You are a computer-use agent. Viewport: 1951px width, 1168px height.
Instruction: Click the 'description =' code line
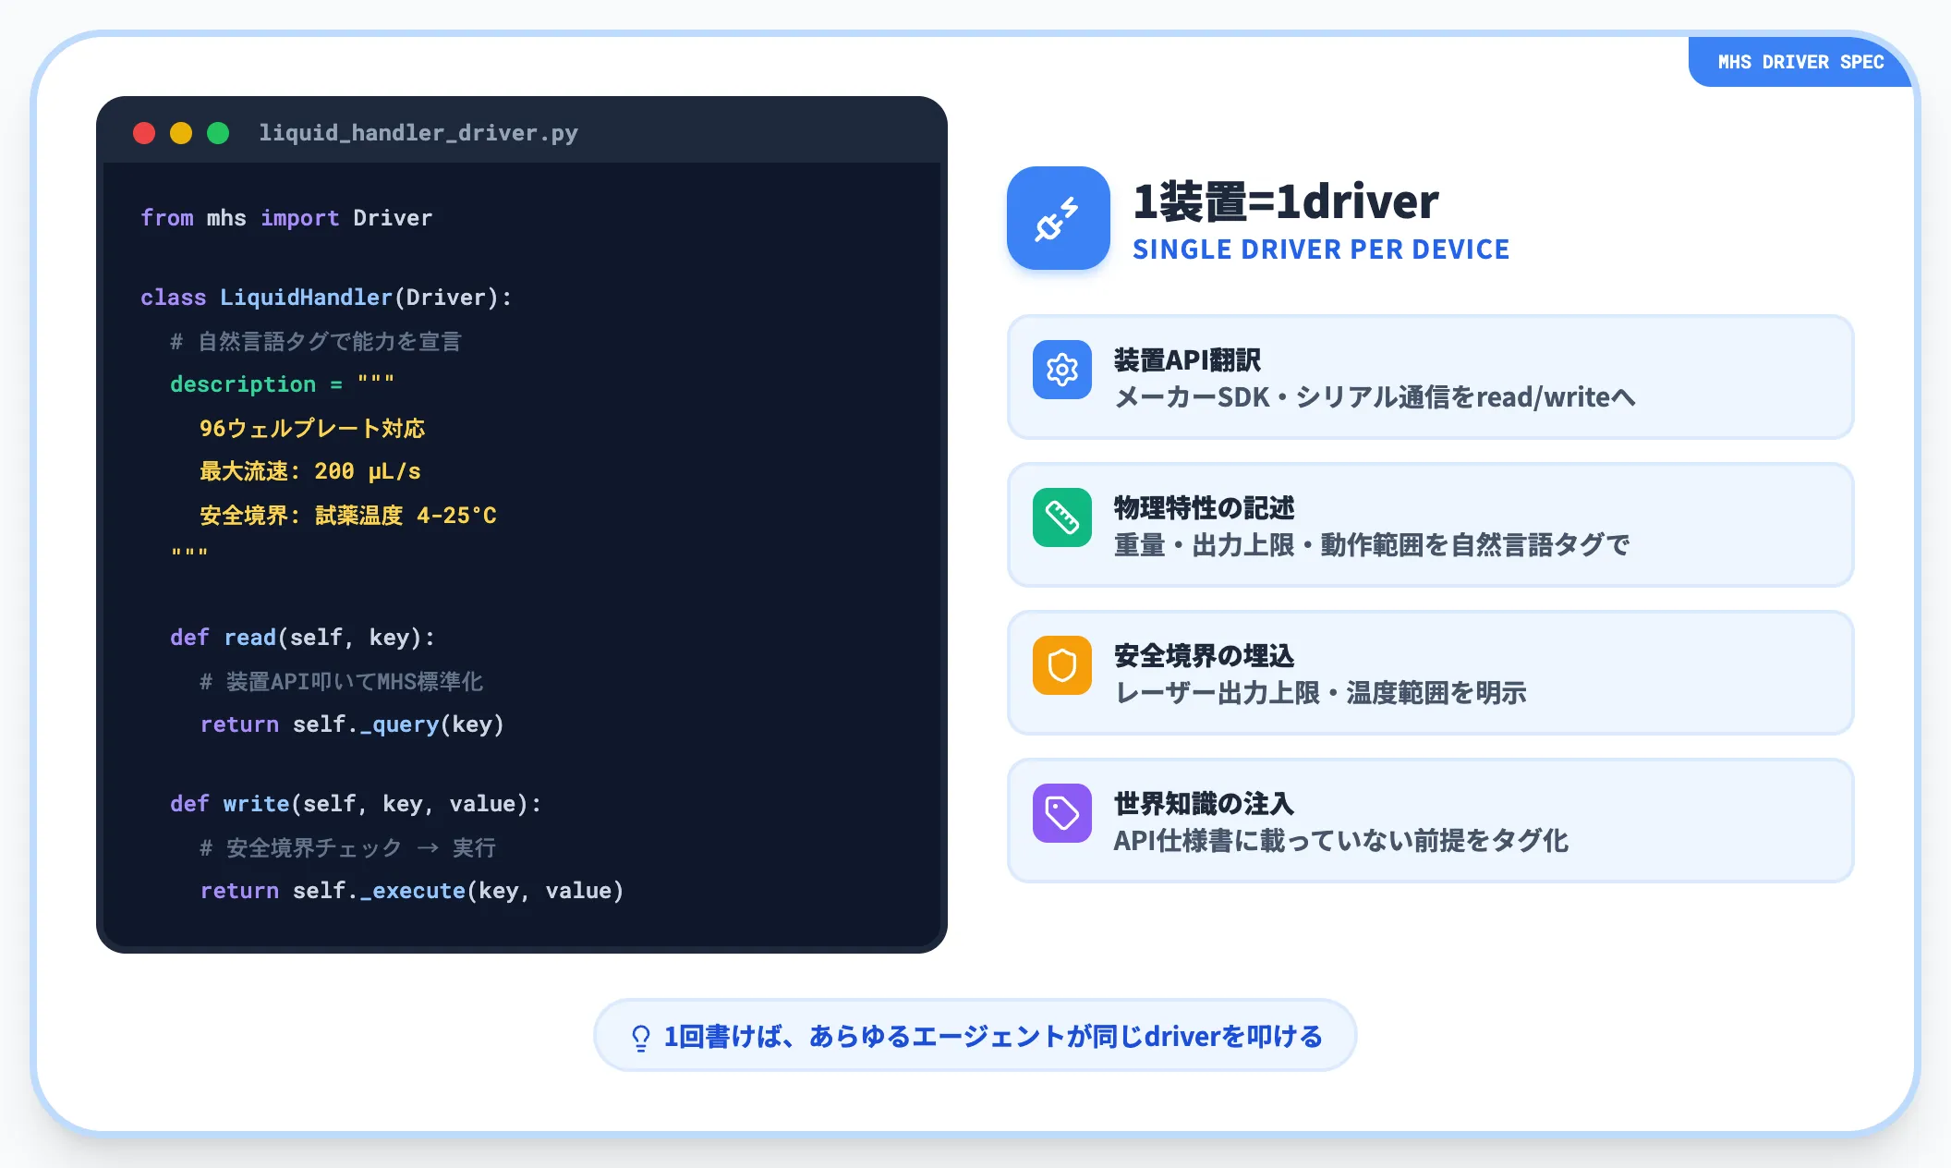(283, 383)
